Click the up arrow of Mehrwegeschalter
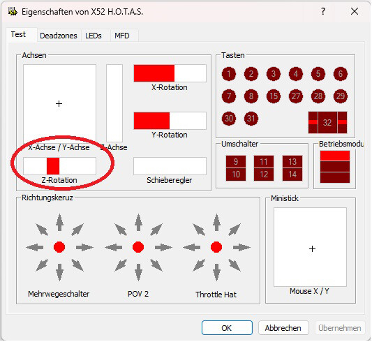This screenshot has width=372, height=342. 59,222
